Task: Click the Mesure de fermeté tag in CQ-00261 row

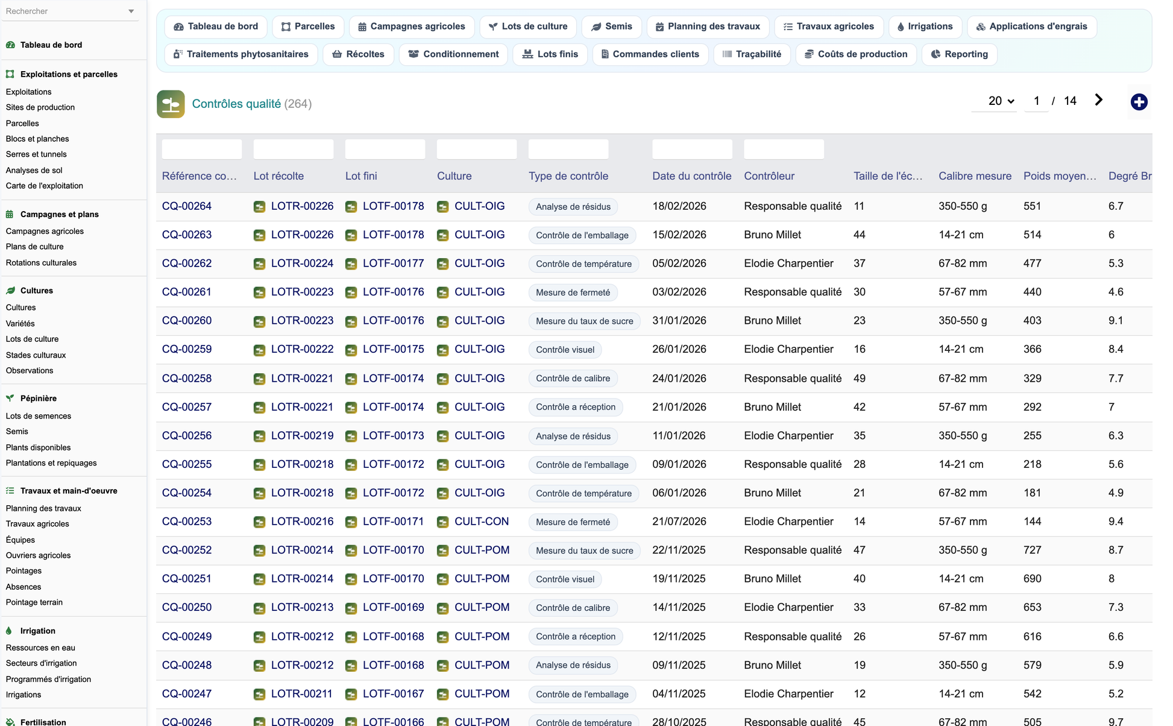Action: coord(573,292)
